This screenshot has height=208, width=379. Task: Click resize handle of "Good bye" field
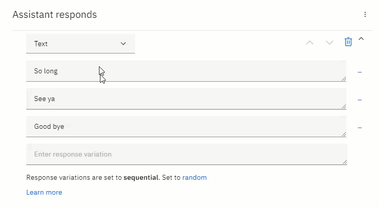coord(344,135)
